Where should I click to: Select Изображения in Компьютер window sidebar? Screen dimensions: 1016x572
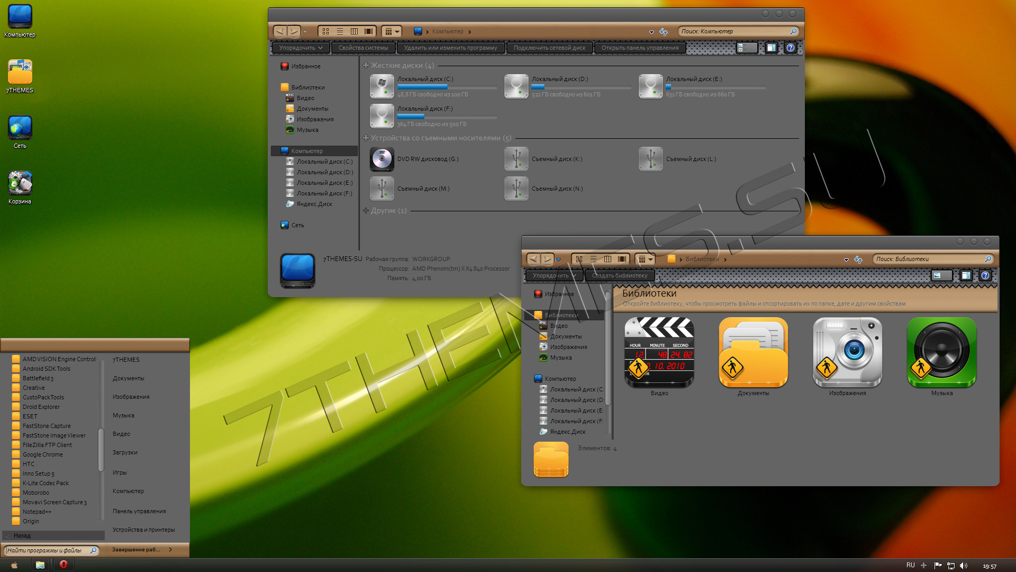[310, 119]
